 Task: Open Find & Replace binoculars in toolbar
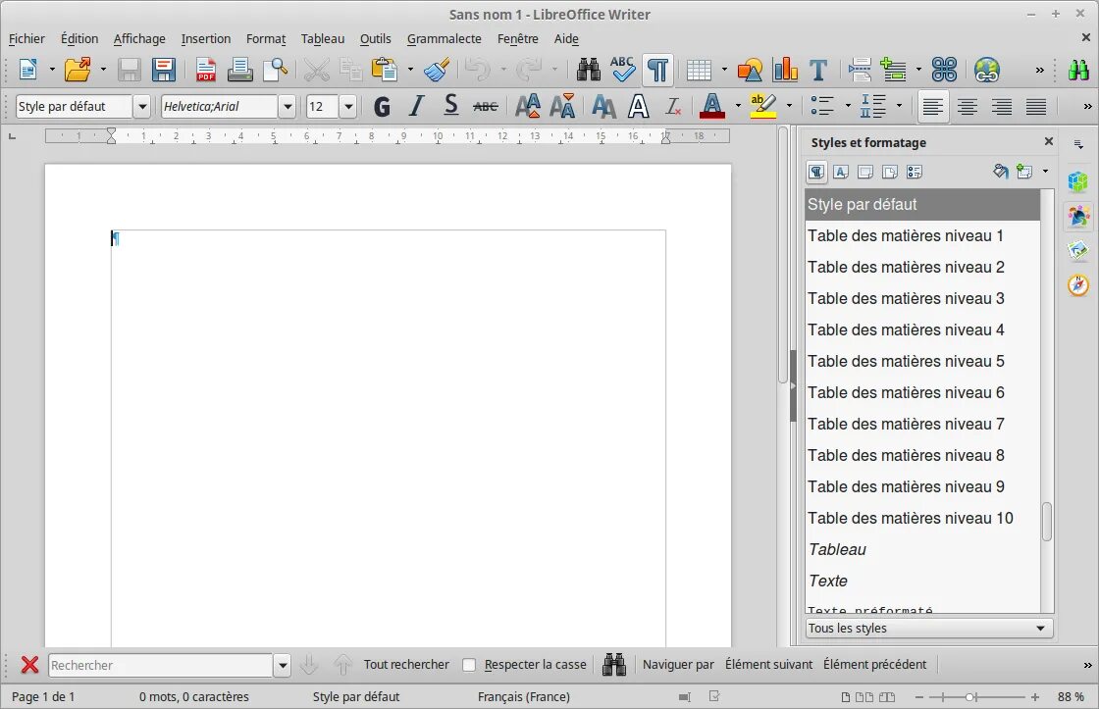click(x=588, y=70)
